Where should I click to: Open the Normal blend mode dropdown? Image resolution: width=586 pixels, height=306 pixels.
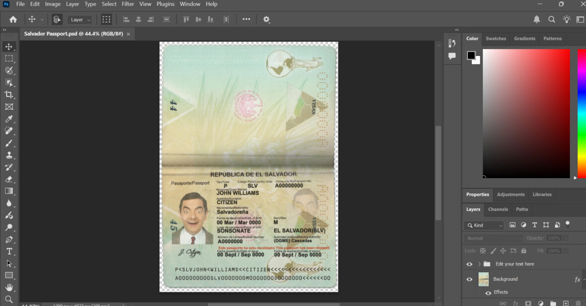(493, 238)
